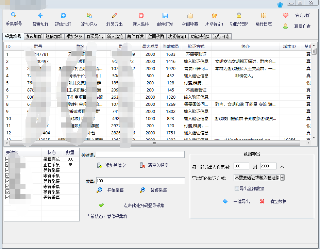Toggle the keyword checkbox with 采集完成 status
Screen dimensions: 320x249
click(7, 159)
